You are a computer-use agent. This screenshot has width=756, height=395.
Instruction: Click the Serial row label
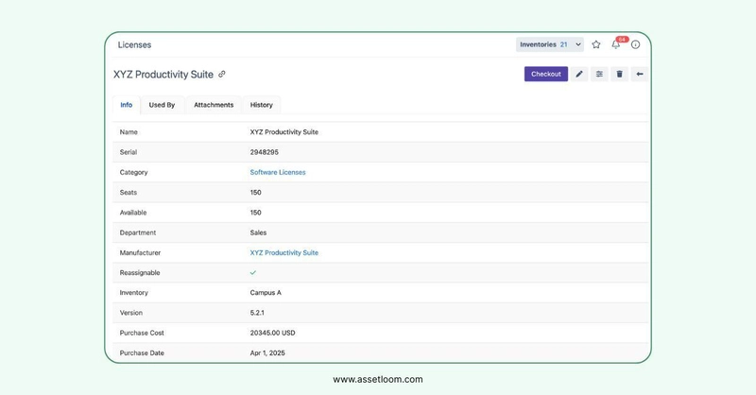coord(129,152)
